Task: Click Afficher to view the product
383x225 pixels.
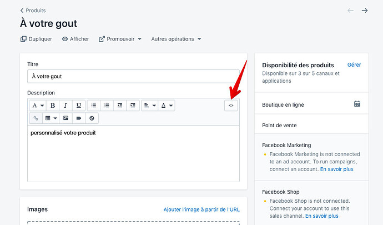Action: pyautogui.click(x=75, y=39)
